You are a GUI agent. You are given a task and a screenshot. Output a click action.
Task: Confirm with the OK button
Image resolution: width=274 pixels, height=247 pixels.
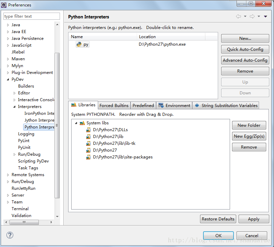(x=218, y=235)
